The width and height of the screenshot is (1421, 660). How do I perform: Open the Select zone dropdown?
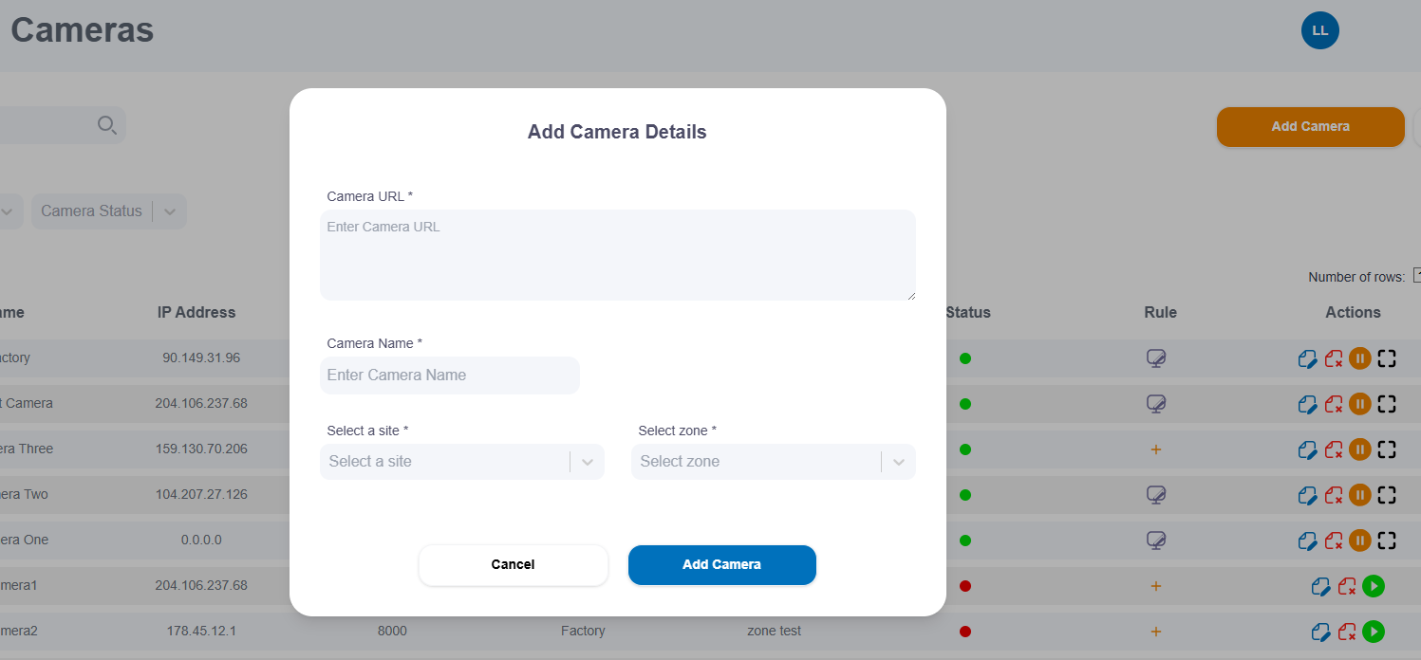click(774, 462)
